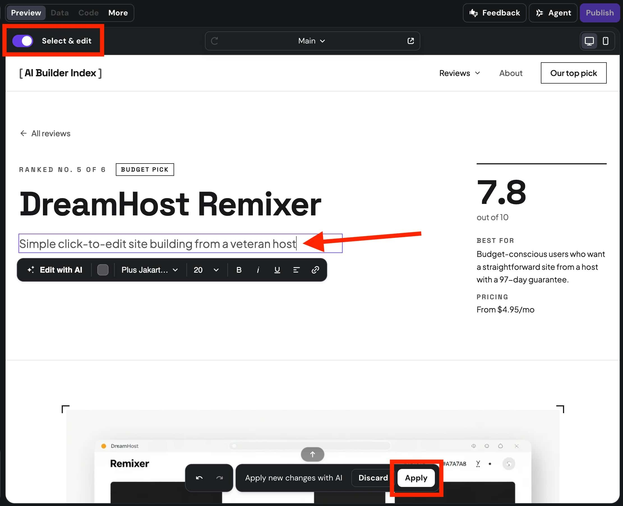Open the Agent panel
The width and height of the screenshot is (623, 506).
pyautogui.click(x=553, y=13)
